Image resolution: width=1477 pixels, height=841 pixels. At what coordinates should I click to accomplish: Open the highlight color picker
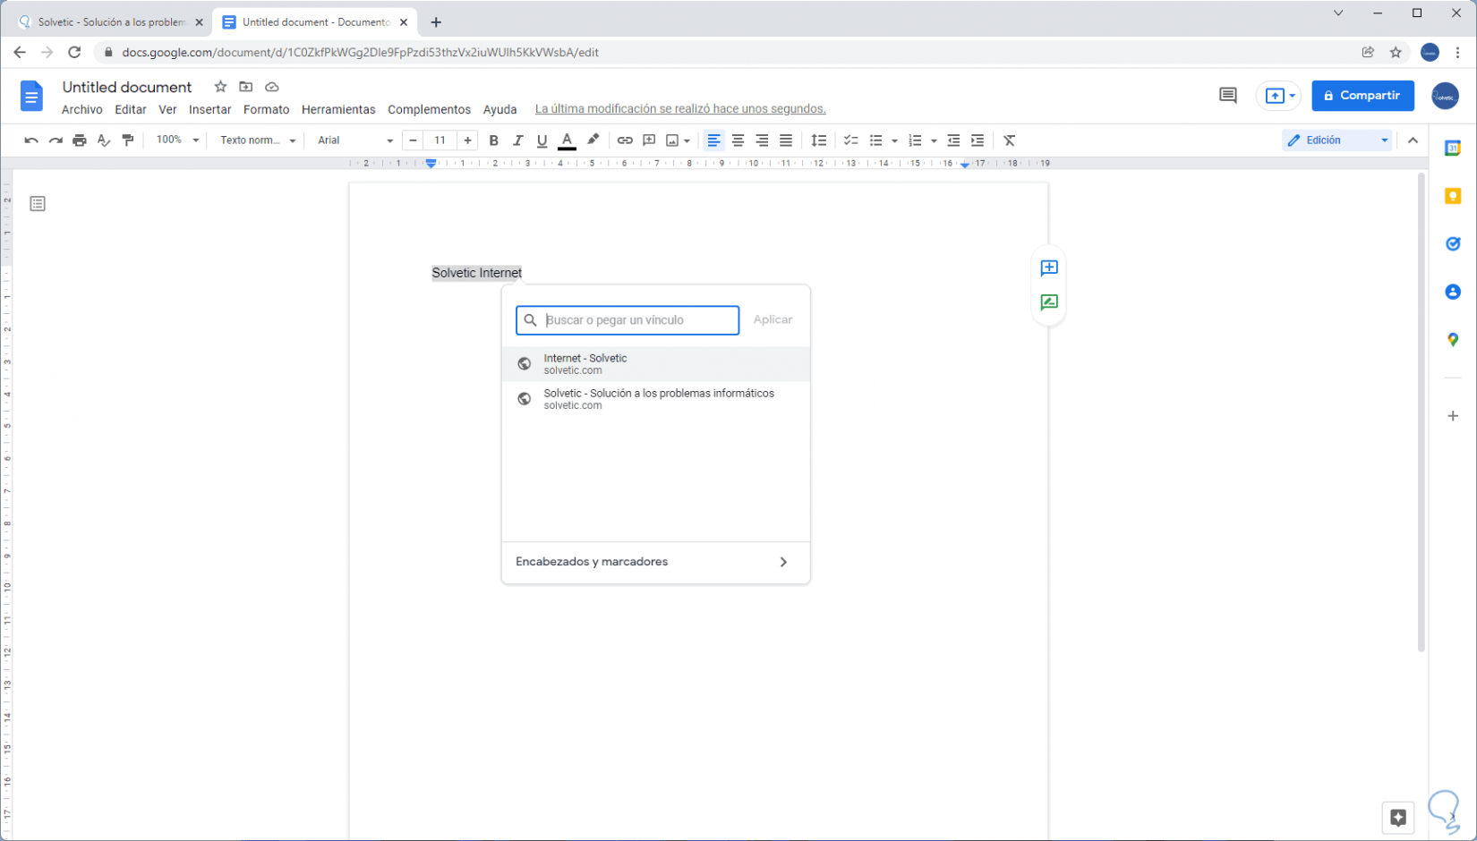593,140
